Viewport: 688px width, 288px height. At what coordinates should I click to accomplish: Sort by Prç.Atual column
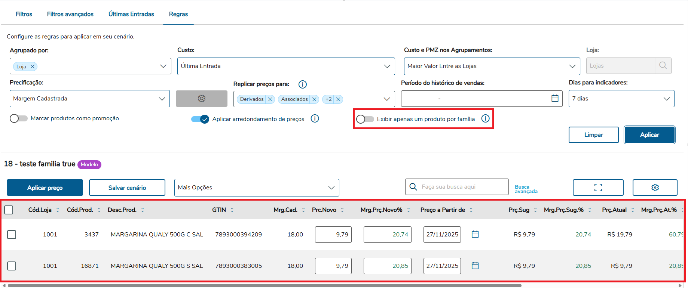[x=633, y=210]
